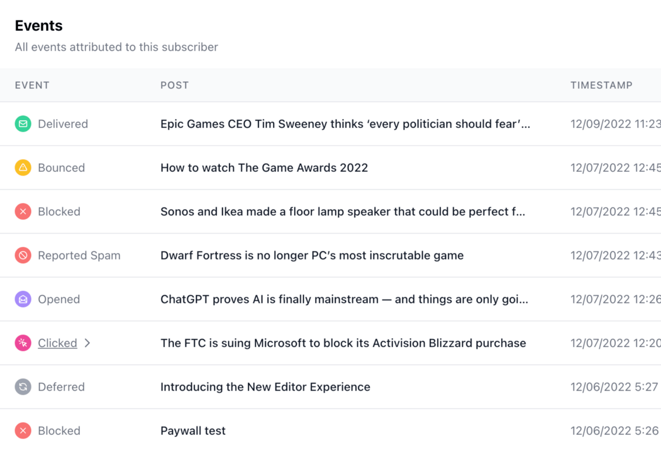Click the pink Clicked cursor icon

[23, 343]
